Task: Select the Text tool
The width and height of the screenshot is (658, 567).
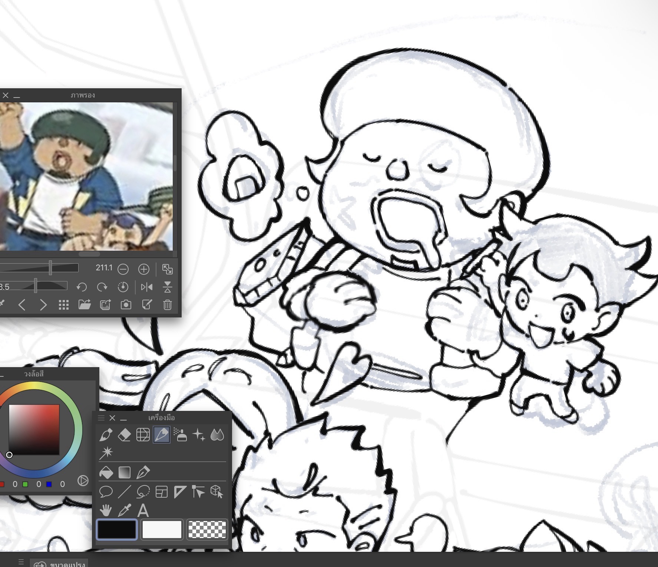Action: click(143, 511)
